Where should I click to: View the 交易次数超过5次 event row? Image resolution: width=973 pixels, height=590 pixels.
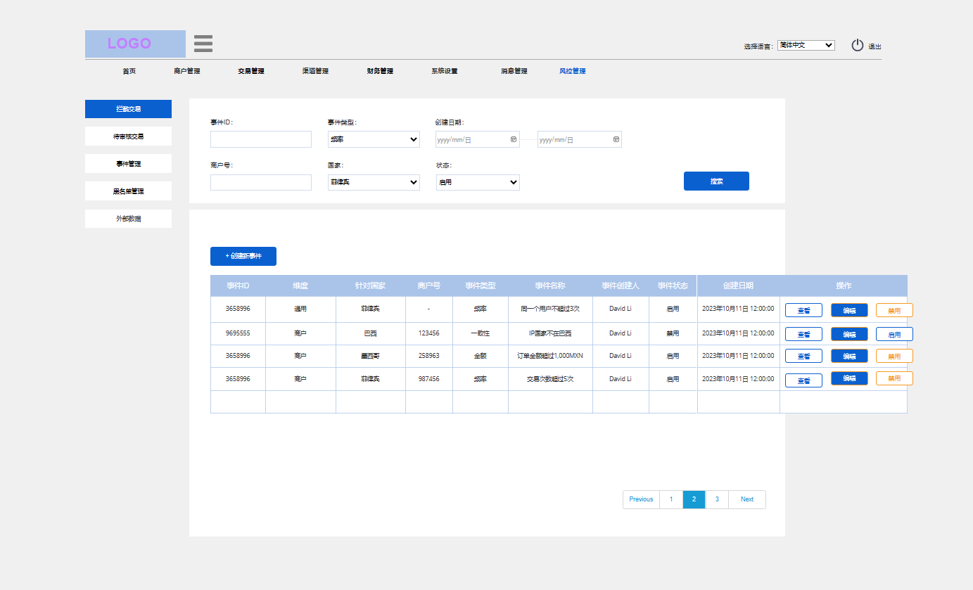803,380
